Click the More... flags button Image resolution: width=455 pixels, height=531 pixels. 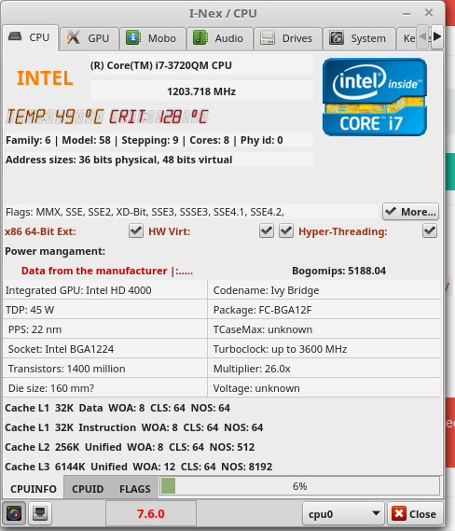[410, 212]
